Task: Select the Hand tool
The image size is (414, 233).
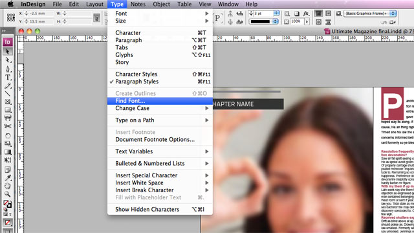Action: click(8, 186)
